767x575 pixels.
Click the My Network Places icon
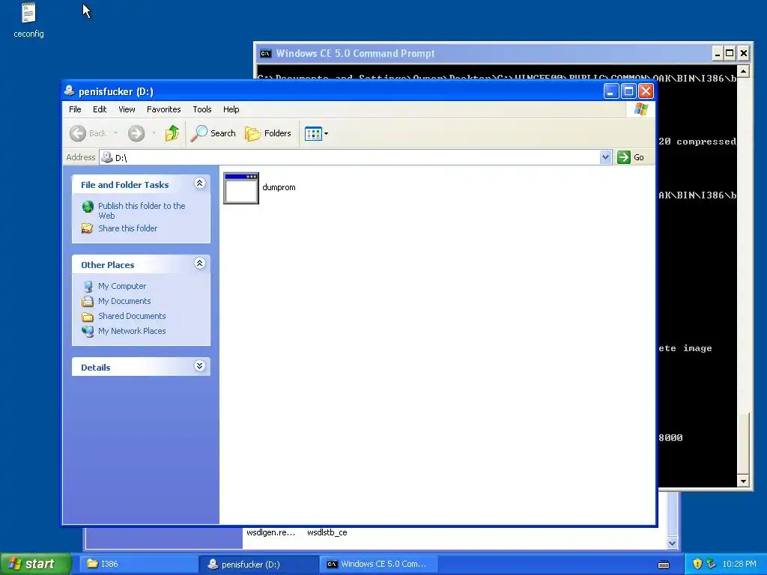[88, 331]
